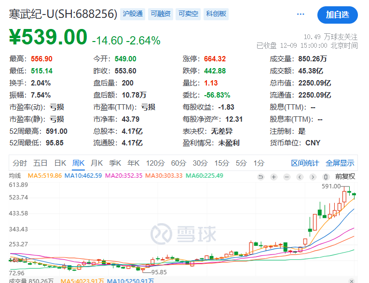The height and width of the screenshot is (283, 369).
Task: Click the 成交量 value 850.26万
Action: click(313, 58)
